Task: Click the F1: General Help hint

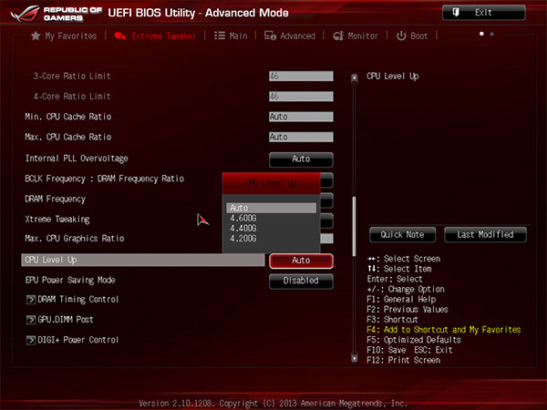Action: pyautogui.click(x=401, y=300)
